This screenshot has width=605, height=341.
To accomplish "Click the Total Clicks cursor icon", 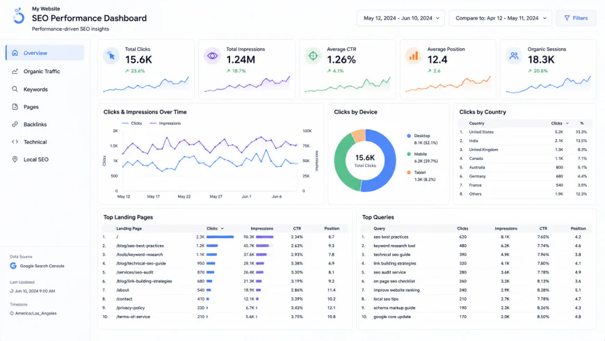I will [x=111, y=56].
